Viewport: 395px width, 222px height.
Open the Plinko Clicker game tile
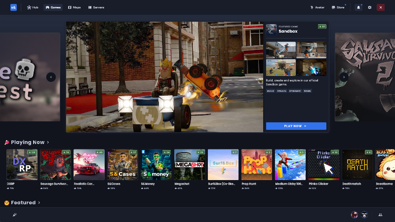click(324, 165)
